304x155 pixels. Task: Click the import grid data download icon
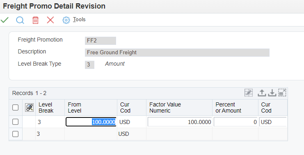point(272,93)
